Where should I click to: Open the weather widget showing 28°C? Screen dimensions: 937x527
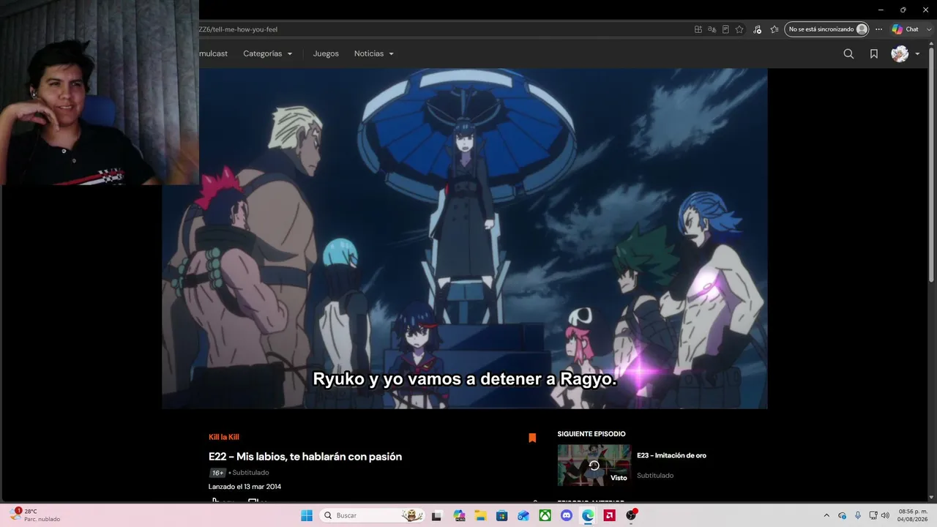tap(35, 515)
